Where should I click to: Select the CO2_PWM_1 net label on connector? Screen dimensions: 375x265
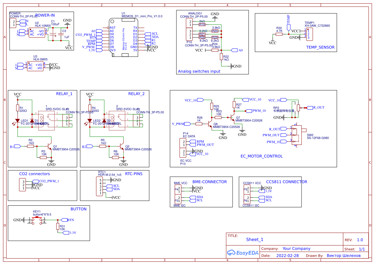pos(48,181)
